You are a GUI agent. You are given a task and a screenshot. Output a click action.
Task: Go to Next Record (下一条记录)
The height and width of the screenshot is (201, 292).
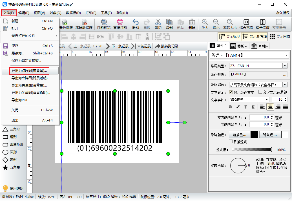(x=117, y=46)
